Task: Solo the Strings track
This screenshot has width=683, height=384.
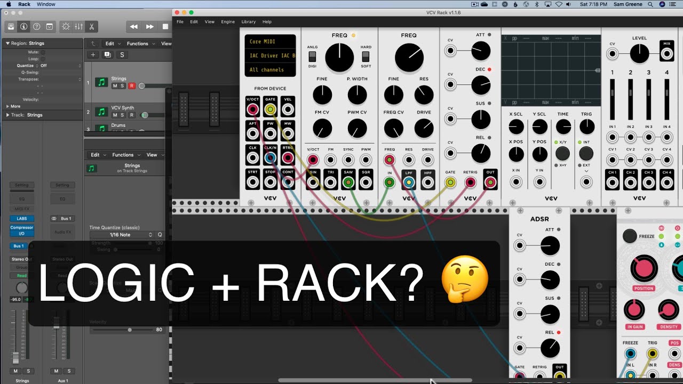Action: (122, 86)
